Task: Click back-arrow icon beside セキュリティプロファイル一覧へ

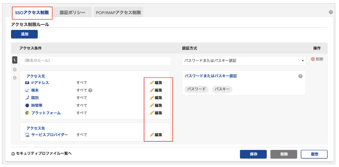Action: pos(13,154)
